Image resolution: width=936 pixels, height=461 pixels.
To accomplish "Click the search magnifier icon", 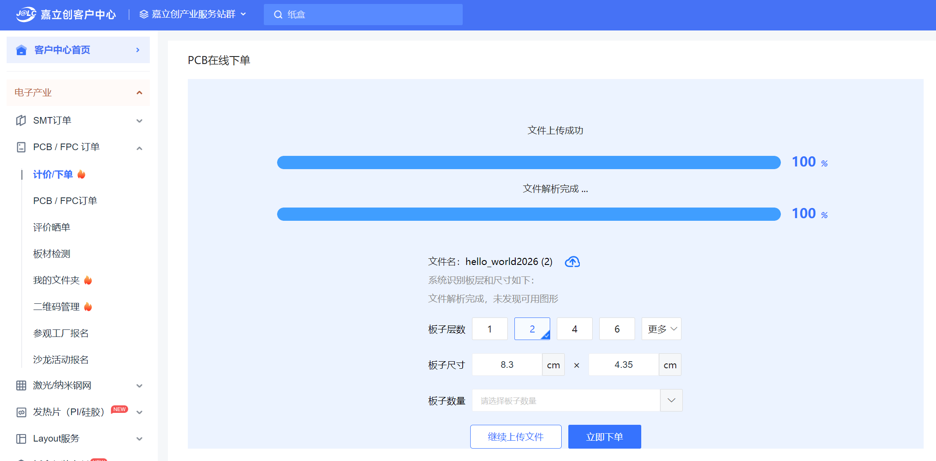I will pos(278,15).
